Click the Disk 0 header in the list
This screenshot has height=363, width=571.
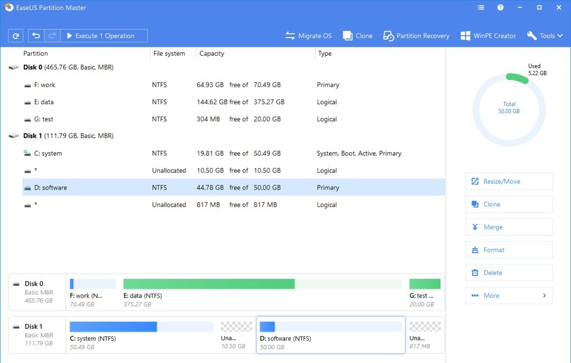pos(69,67)
